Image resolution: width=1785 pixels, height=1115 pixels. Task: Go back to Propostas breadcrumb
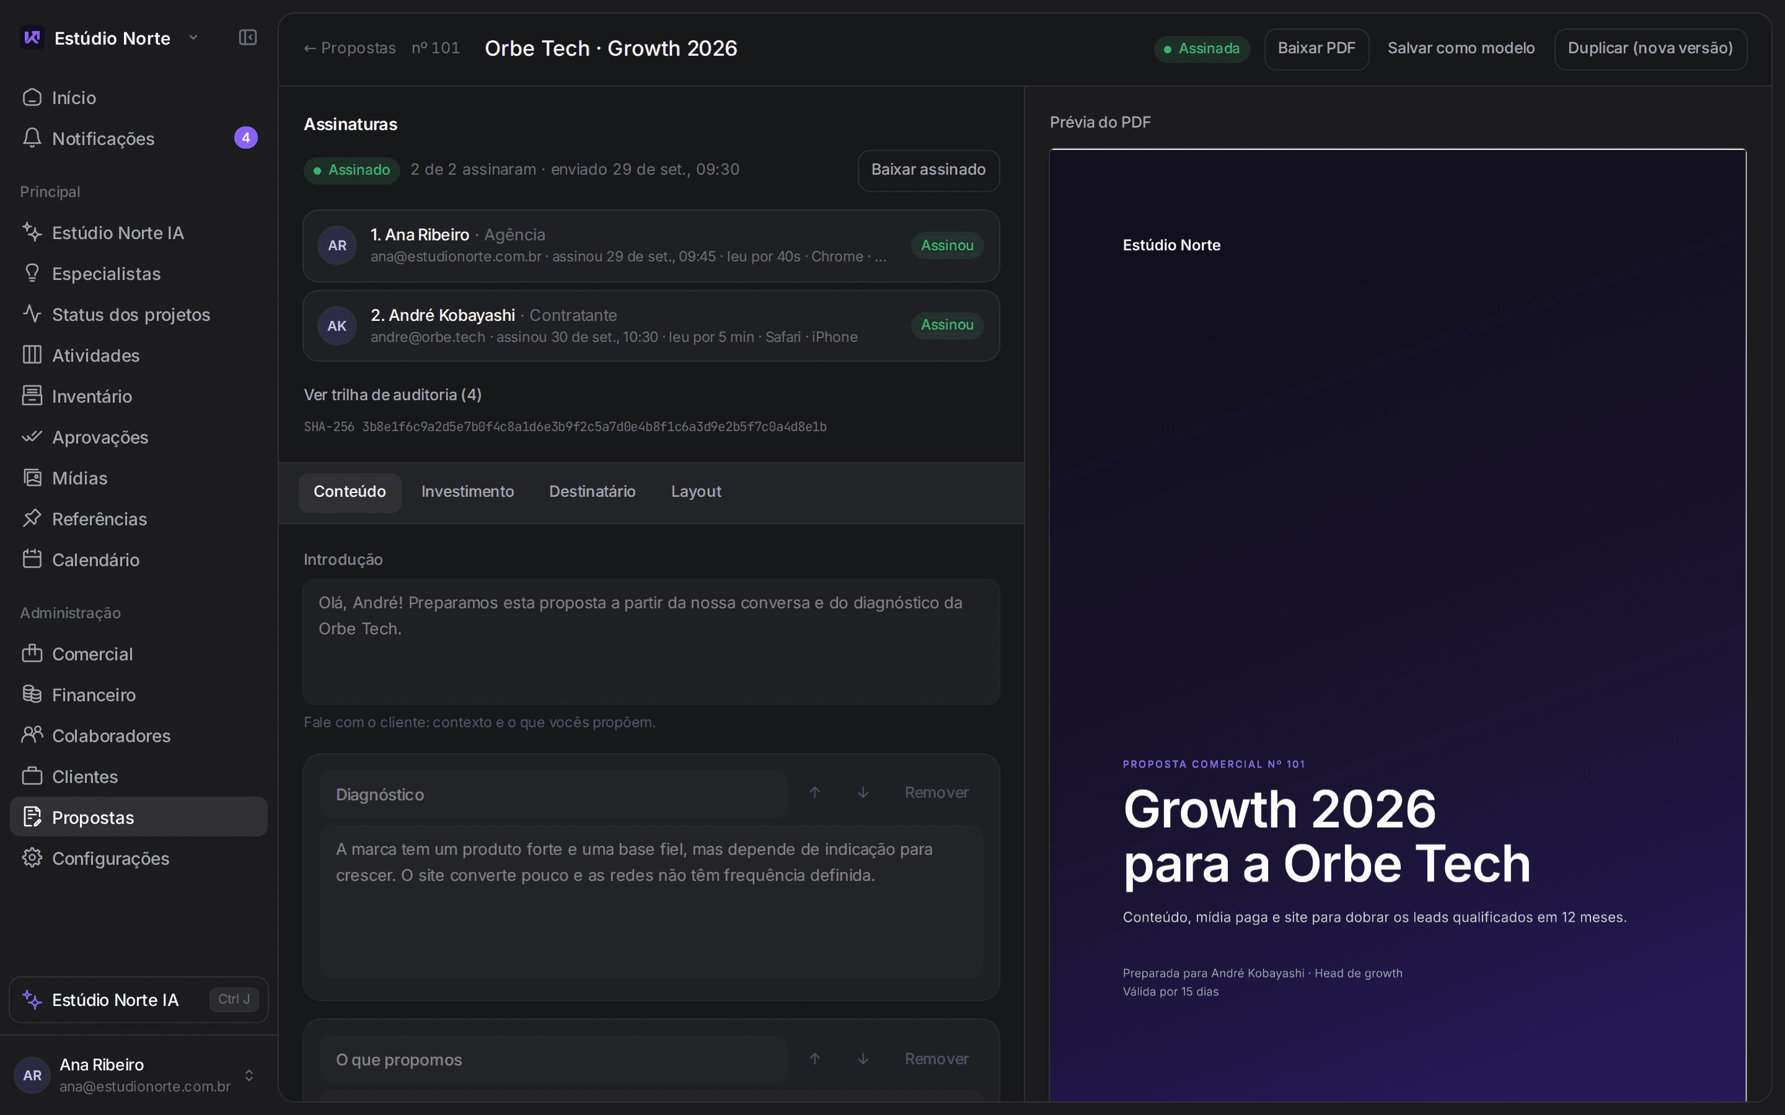click(350, 48)
